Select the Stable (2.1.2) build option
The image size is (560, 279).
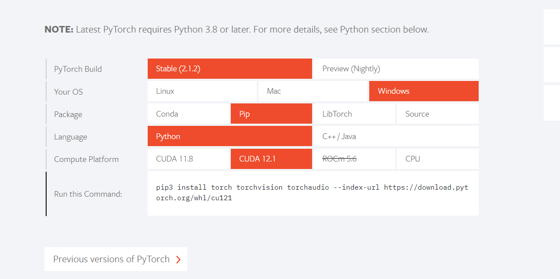(x=230, y=69)
